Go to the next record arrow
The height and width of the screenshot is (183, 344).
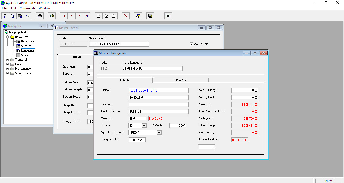[79, 16]
